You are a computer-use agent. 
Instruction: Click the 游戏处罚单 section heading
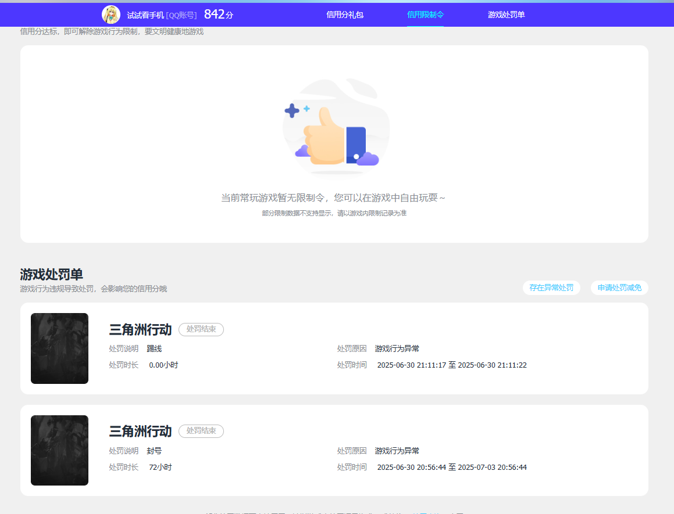[x=51, y=274]
